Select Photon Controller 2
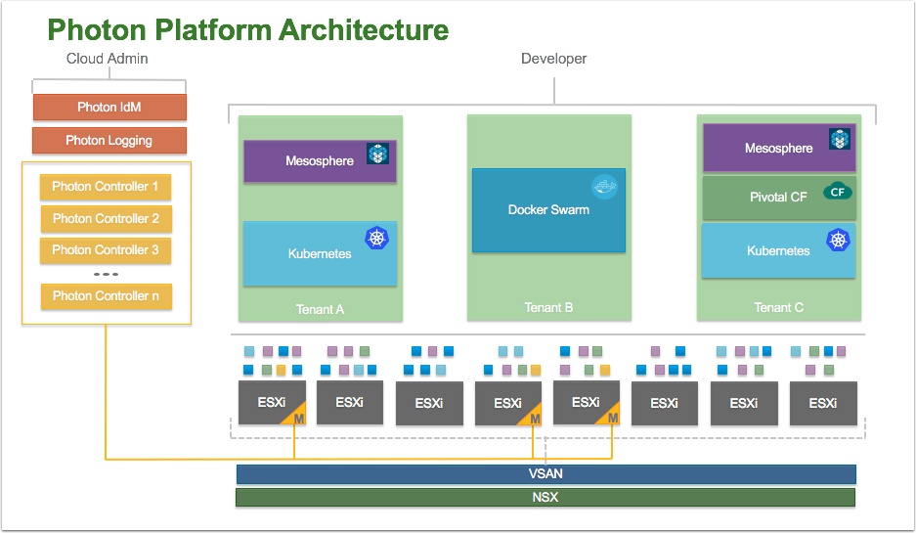916x533 pixels. [x=106, y=218]
